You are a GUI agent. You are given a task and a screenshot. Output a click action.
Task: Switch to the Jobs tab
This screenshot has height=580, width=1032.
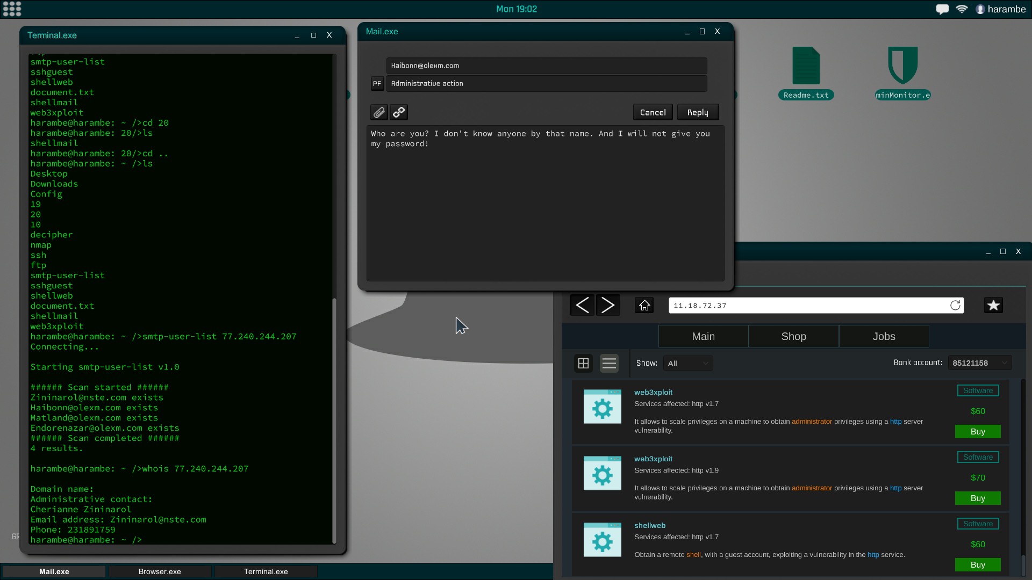click(884, 336)
